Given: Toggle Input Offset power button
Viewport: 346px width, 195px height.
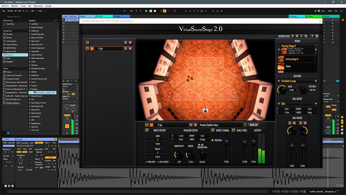Looking at the screenshot, I should (x=147, y=131).
